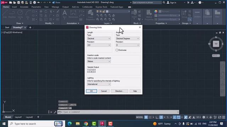This screenshot has height=127, width=227.
Task: Open Layer Properties manager icon
Action: 90,15
